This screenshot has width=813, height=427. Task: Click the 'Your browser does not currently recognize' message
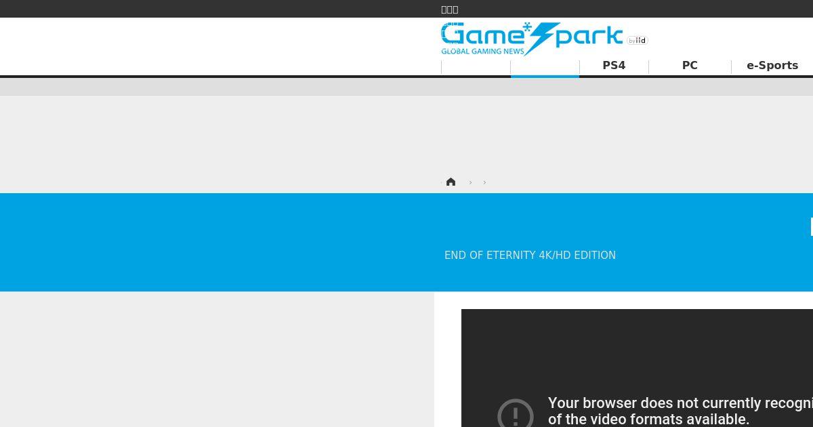[x=680, y=411]
